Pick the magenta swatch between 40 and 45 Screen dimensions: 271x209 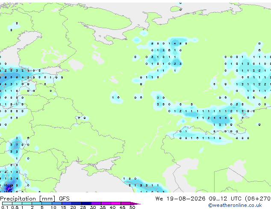pyautogui.click(x=116, y=203)
